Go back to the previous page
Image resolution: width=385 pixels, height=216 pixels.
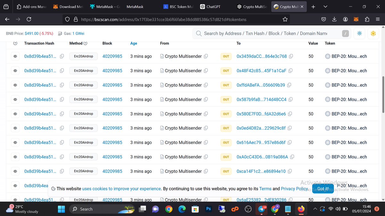point(7,20)
